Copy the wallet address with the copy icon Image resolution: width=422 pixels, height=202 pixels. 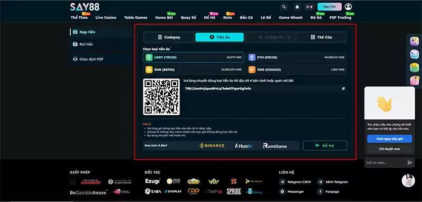[x=343, y=88]
